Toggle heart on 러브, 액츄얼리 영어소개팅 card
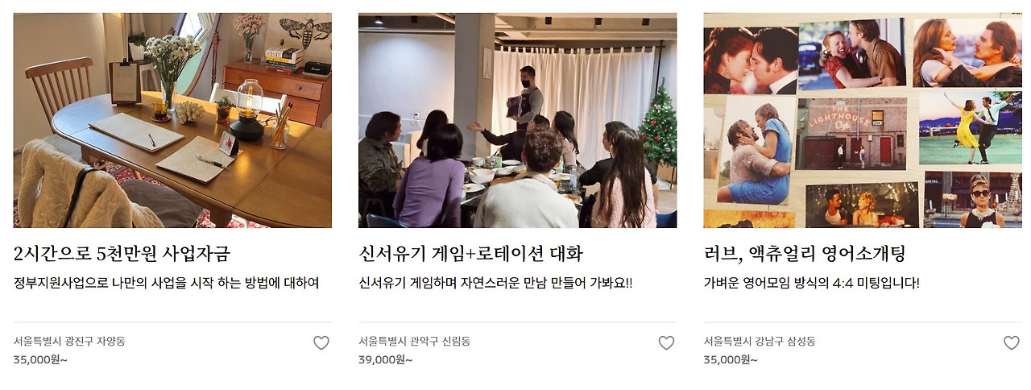The width and height of the screenshot is (1031, 390). pyautogui.click(x=1012, y=343)
